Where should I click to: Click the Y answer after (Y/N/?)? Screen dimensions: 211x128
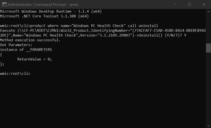pos(185,35)
